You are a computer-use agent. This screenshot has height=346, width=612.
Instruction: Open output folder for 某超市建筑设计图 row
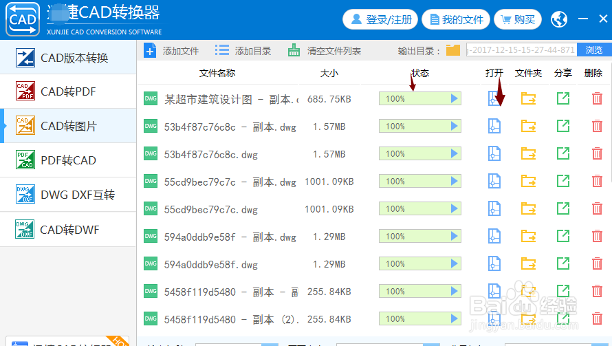tap(529, 98)
